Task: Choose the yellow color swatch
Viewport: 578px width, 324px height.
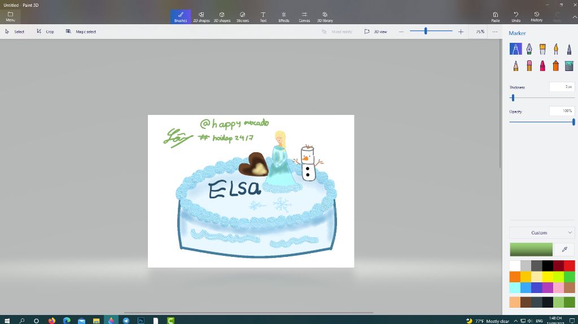Action: click(x=548, y=277)
